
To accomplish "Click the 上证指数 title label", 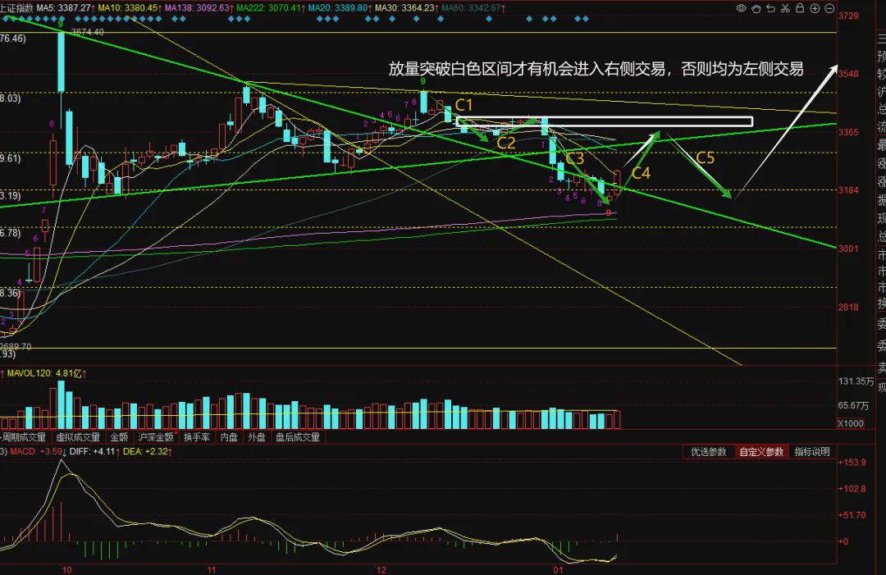I will 16,8.
